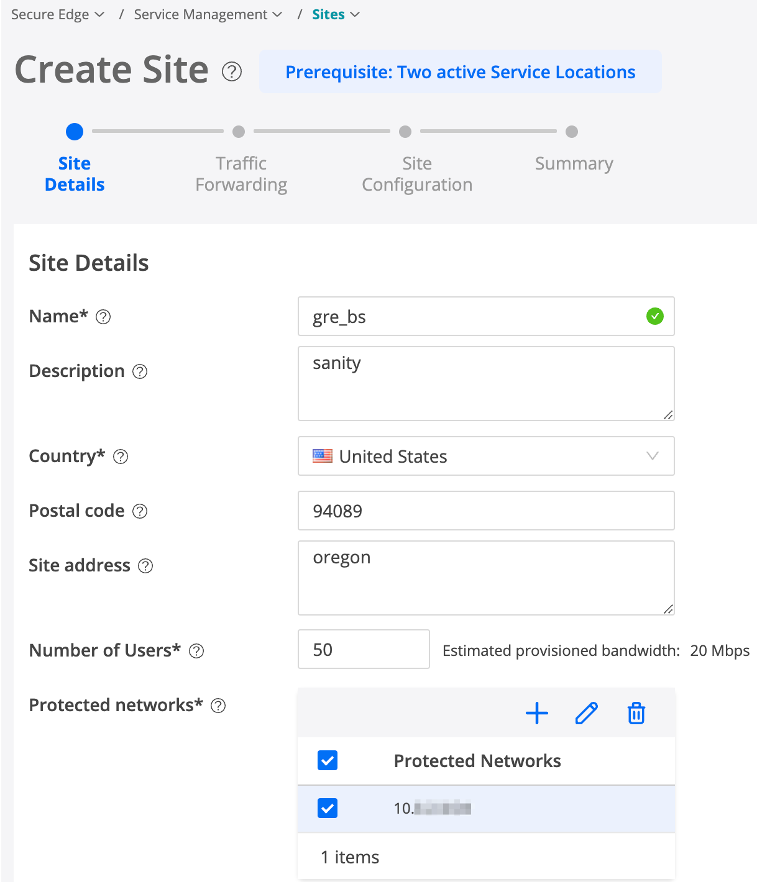This screenshot has width=757, height=882.
Task: Click the edit pencil icon for protected networks
Action: [587, 713]
